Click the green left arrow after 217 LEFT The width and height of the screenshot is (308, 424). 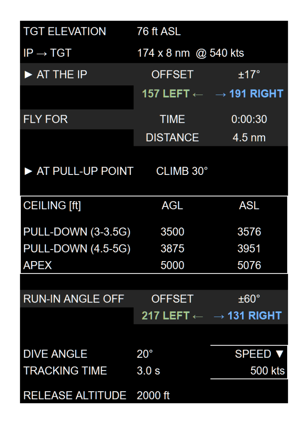point(198,316)
